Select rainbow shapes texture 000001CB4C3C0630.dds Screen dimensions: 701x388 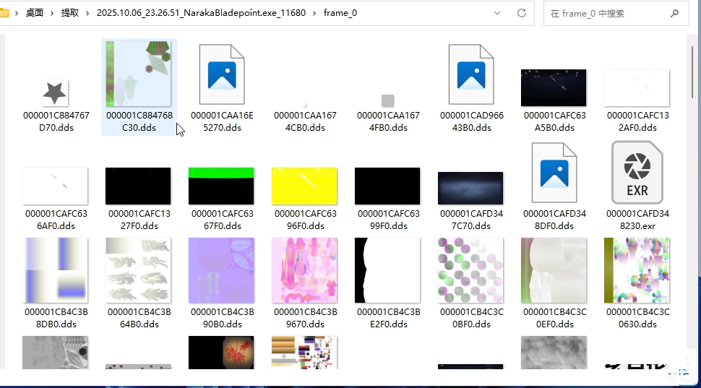[637, 270]
